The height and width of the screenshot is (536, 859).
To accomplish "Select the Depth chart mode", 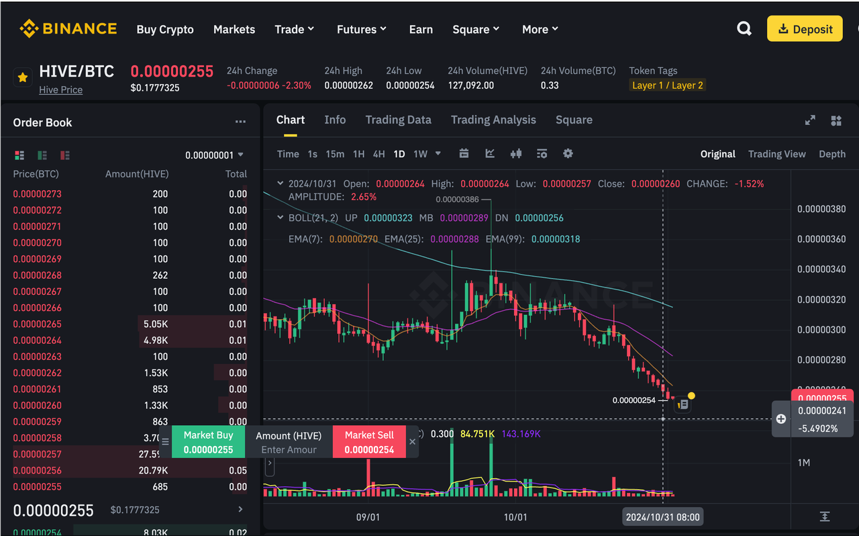I will [x=832, y=154].
